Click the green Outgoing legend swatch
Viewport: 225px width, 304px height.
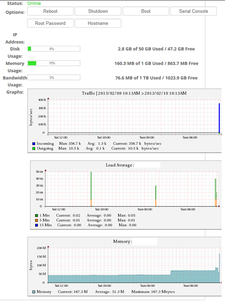[34, 148]
